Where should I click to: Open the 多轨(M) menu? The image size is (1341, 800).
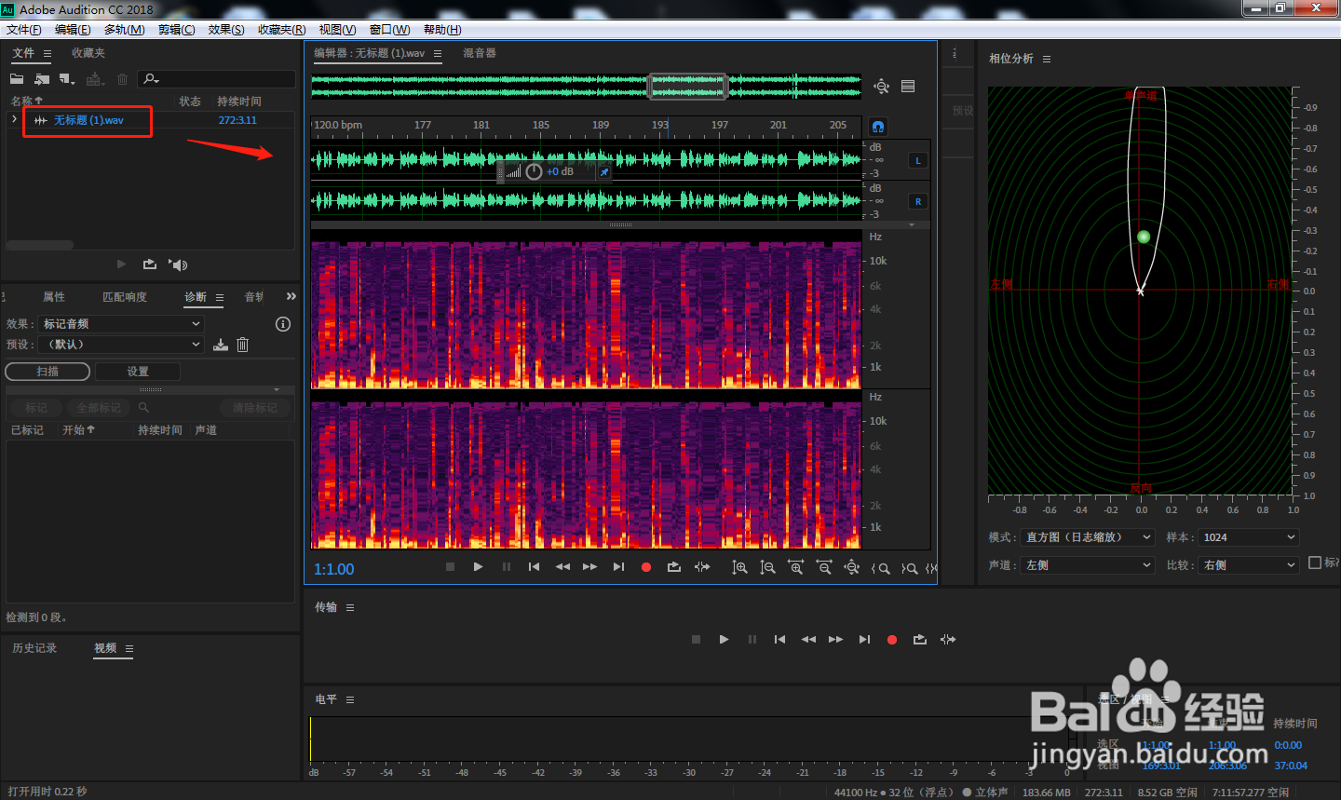coord(125,30)
